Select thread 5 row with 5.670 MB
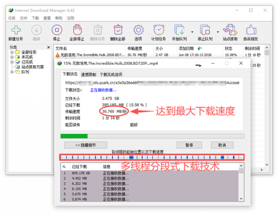279x214 pixels. (x=149, y=194)
